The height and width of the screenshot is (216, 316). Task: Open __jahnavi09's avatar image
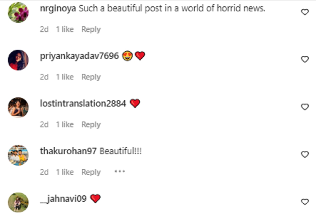coord(18,202)
